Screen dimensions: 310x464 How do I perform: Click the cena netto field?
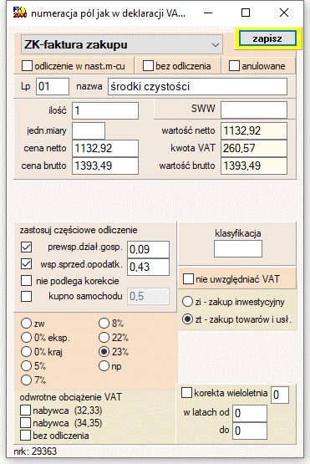[105, 148]
